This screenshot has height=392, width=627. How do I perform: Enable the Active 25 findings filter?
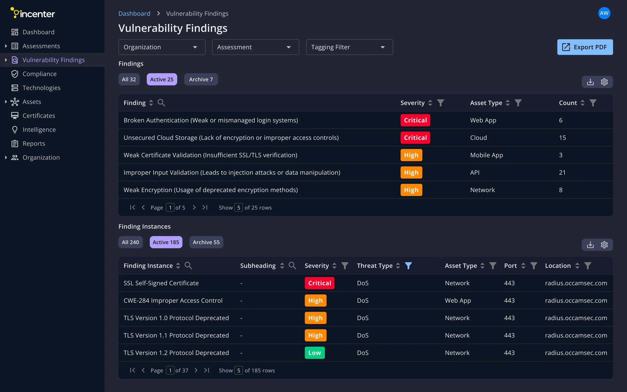162,79
